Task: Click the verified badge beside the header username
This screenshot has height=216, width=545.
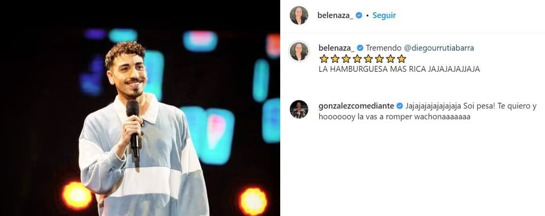Action: [x=359, y=15]
